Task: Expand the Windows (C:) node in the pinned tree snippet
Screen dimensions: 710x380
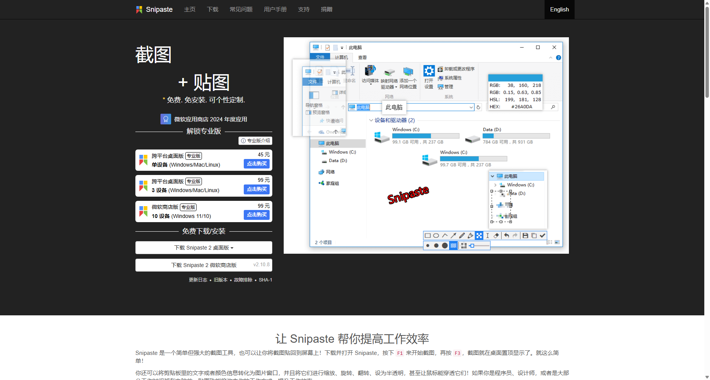Action: (x=495, y=185)
